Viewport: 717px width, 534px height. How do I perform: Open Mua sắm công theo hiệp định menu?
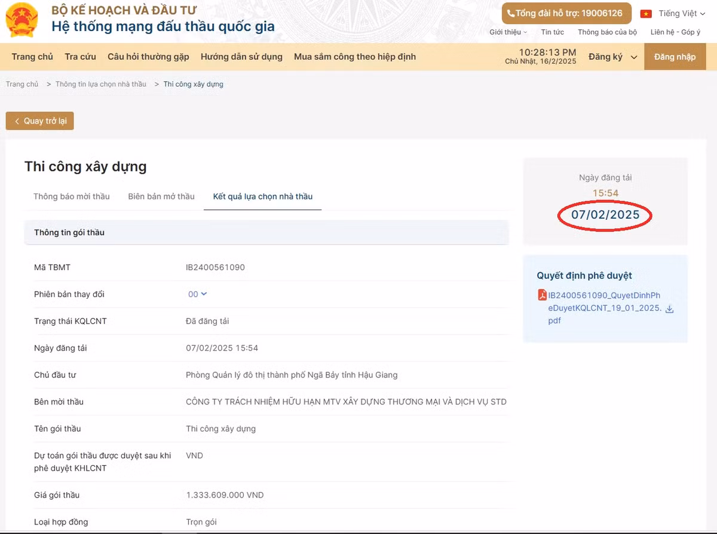click(x=354, y=56)
